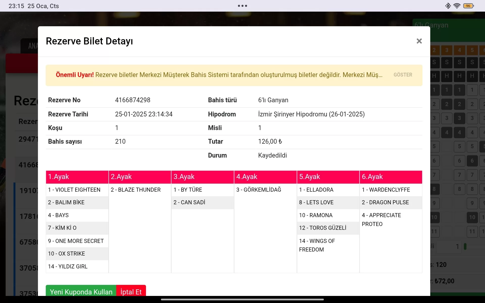Viewport: 485px width, 303px height.
Task: Tap the status bar clock 23:15
Action: coord(16,6)
